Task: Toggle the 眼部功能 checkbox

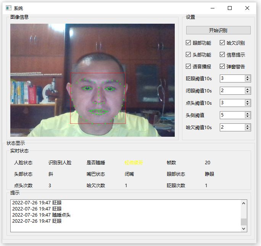Action: (x=188, y=43)
